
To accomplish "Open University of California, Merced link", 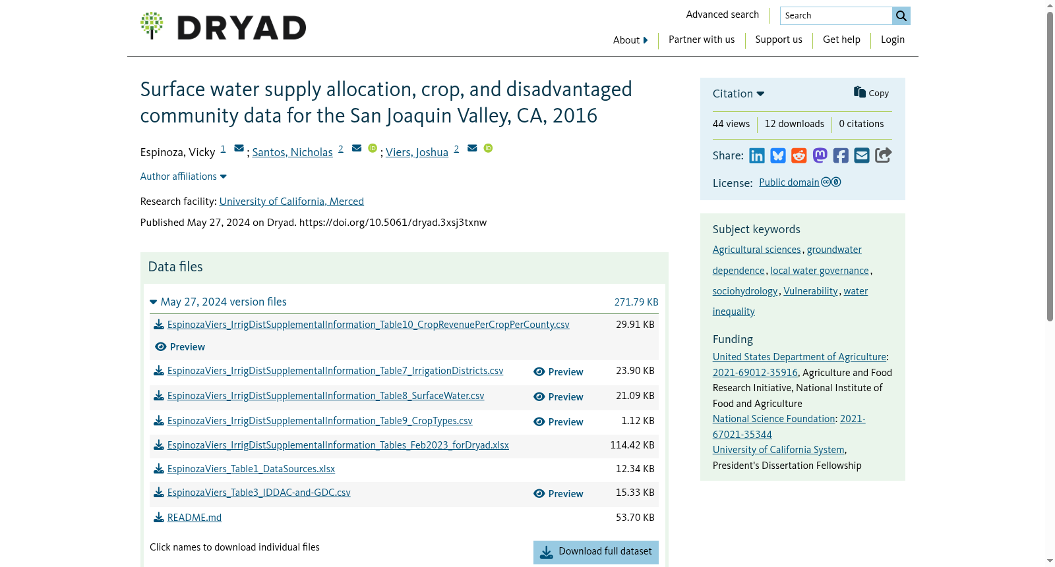I will 291,202.
